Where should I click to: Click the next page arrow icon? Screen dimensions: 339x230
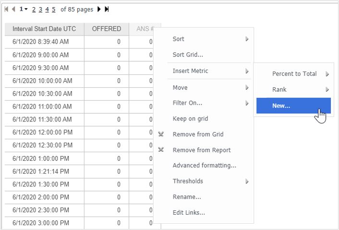(99, 9)
